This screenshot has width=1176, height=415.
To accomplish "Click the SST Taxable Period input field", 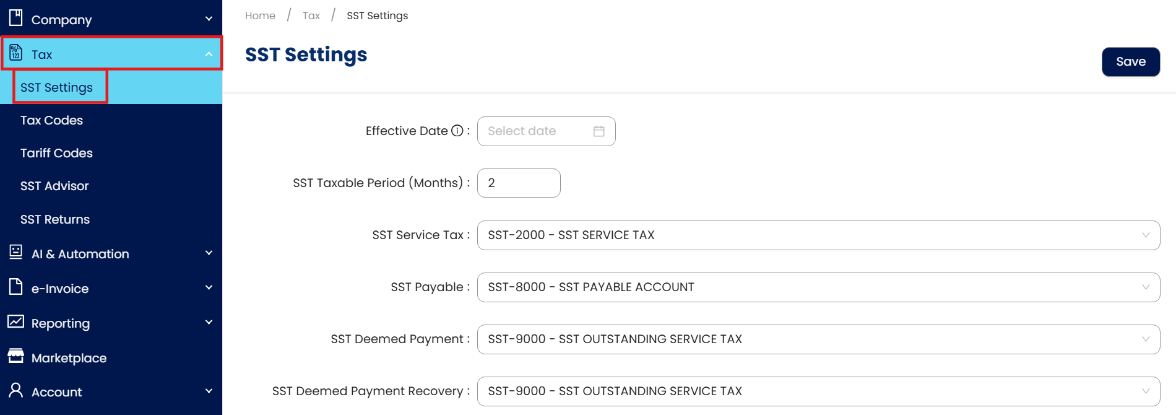I will [519, 183].
